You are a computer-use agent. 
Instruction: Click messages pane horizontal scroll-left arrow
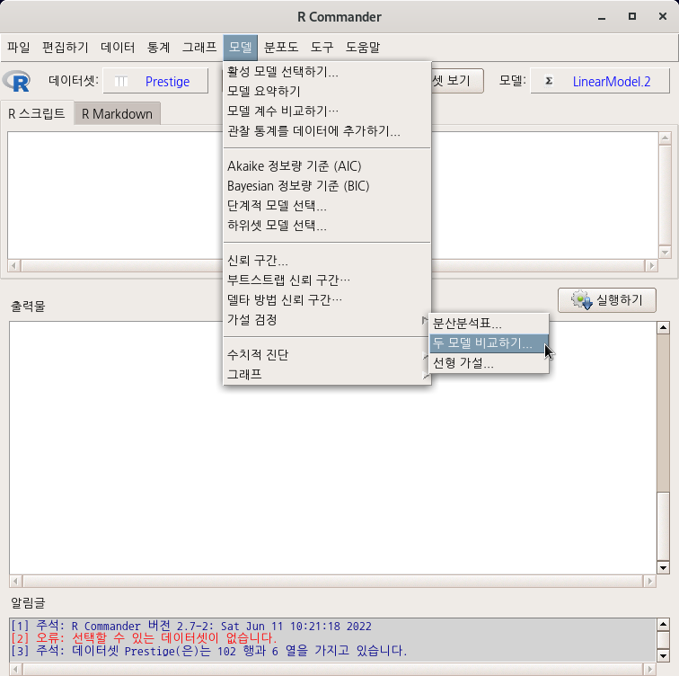(15, 669)
